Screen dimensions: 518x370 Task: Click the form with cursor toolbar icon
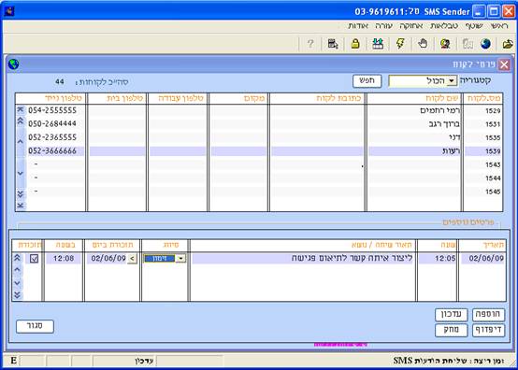coord(333,44)
